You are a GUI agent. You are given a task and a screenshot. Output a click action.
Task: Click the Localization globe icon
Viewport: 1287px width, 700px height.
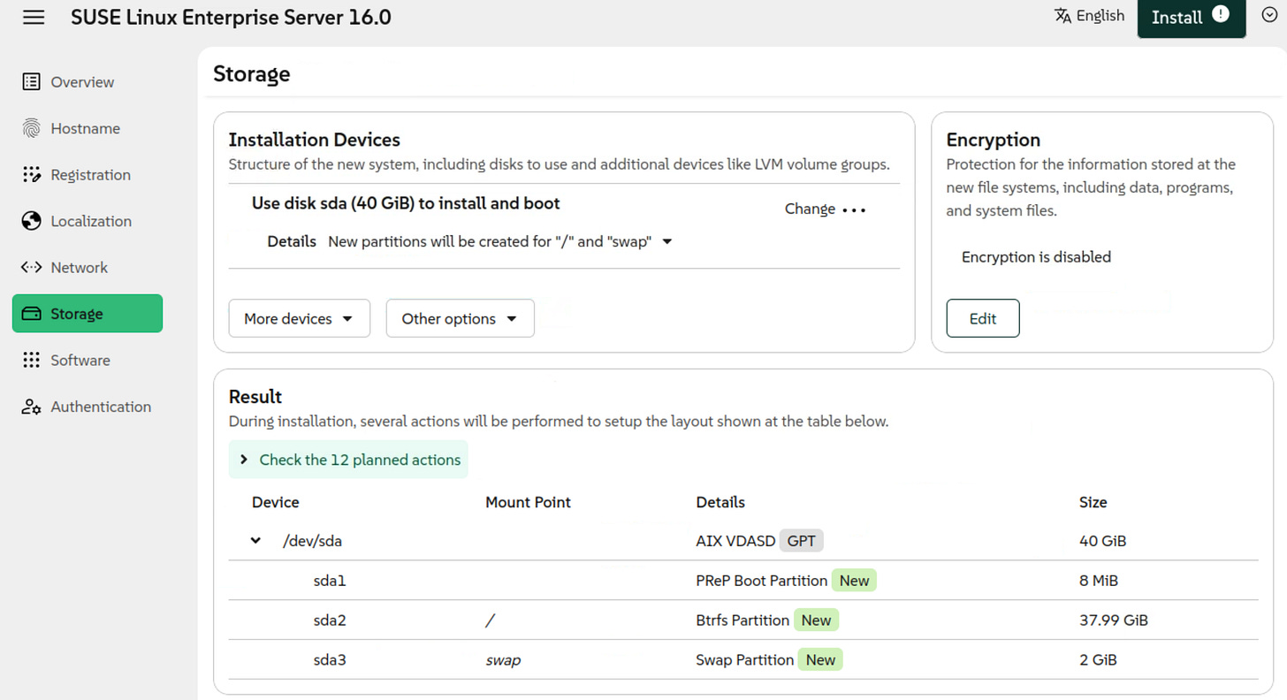[31, 221]
